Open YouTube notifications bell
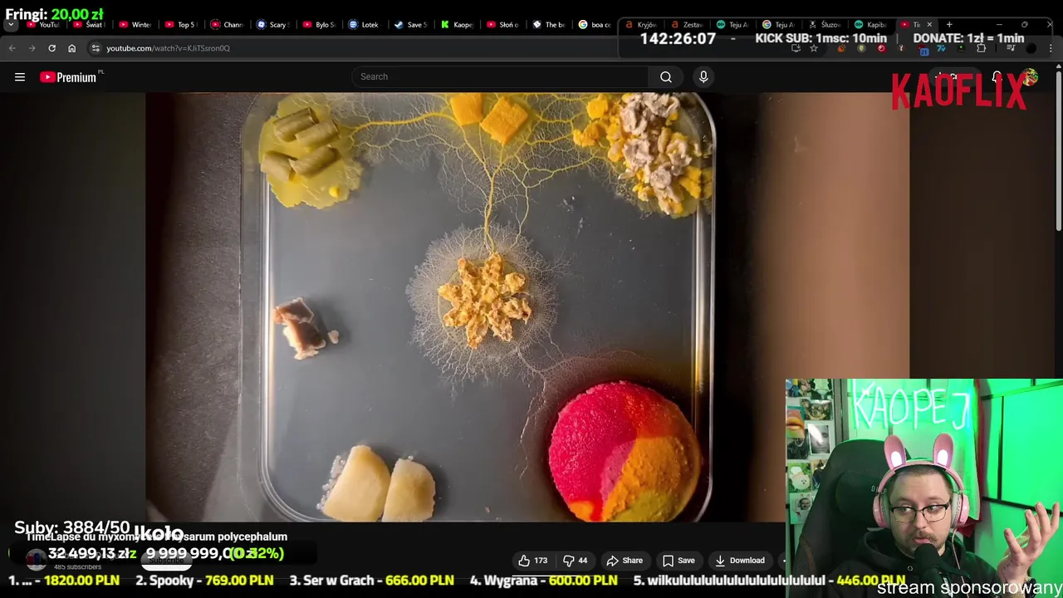 pos(997,77)
